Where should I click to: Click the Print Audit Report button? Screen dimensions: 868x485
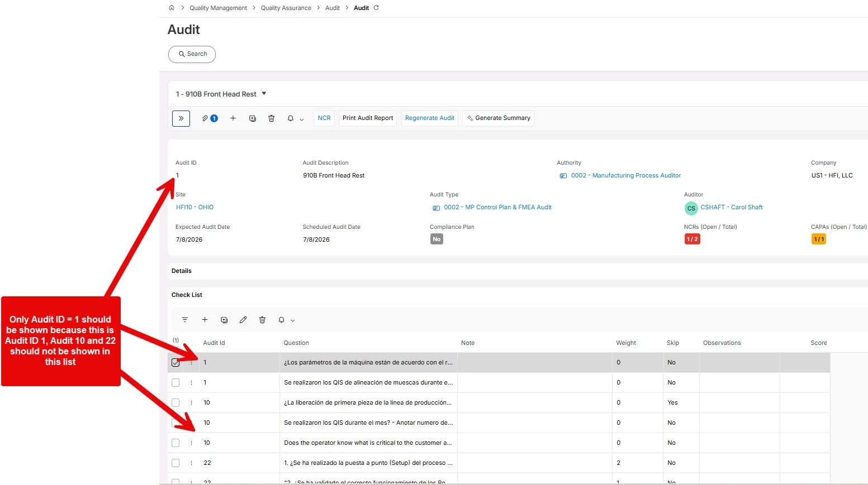pyautogui.click(x=368, y=118)
